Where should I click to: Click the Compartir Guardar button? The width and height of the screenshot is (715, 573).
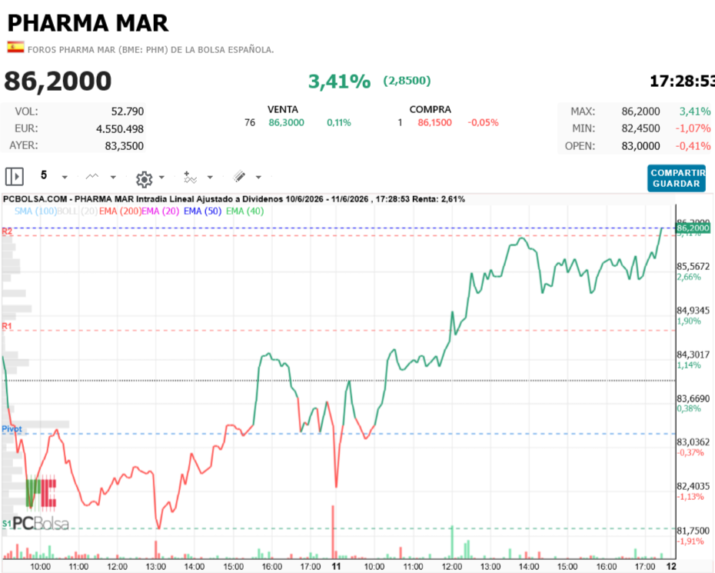[x=677, y=178]
